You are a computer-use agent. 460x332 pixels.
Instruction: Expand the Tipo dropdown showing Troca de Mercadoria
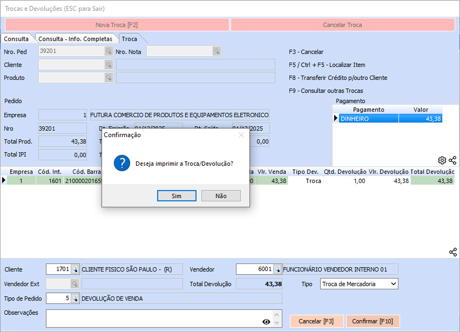[393, 284]
